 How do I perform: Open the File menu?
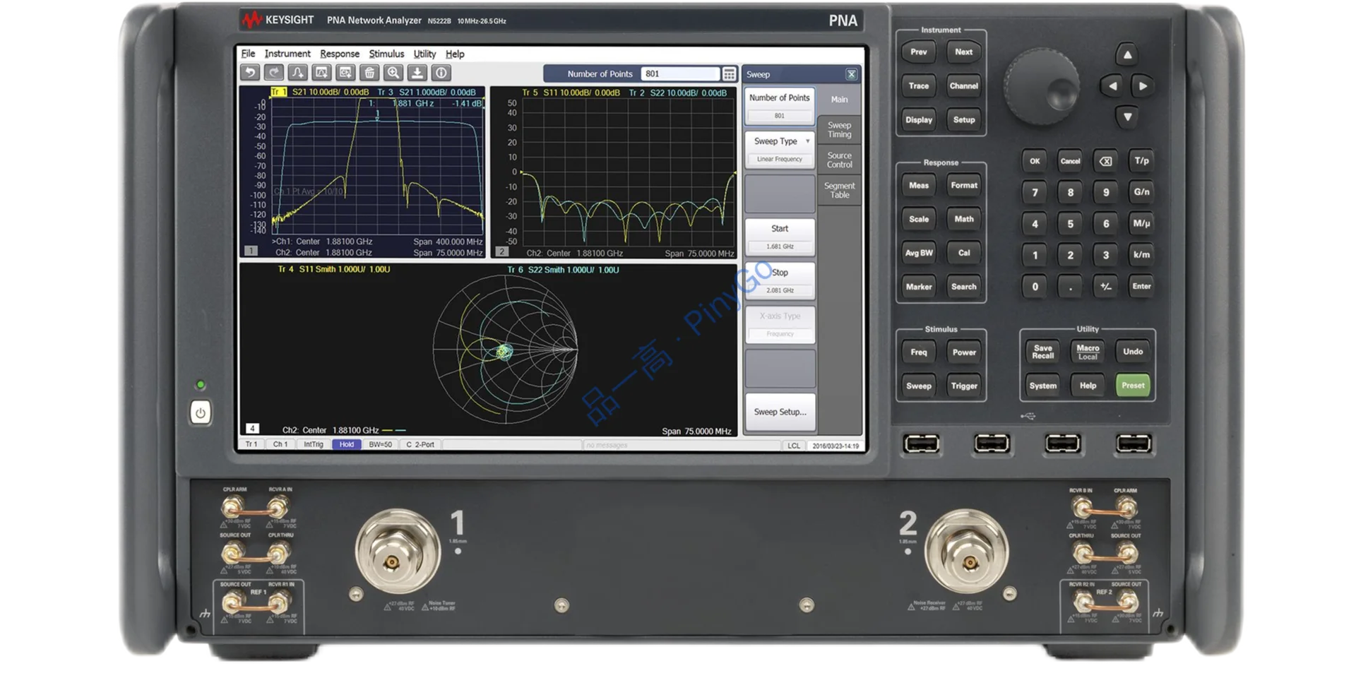[x=249, y=54]
